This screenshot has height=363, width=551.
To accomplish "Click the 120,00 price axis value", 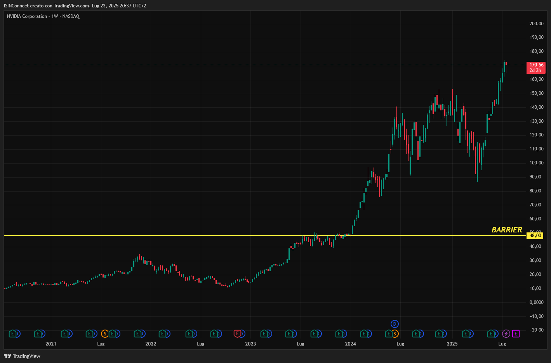I will click(537, 135).
